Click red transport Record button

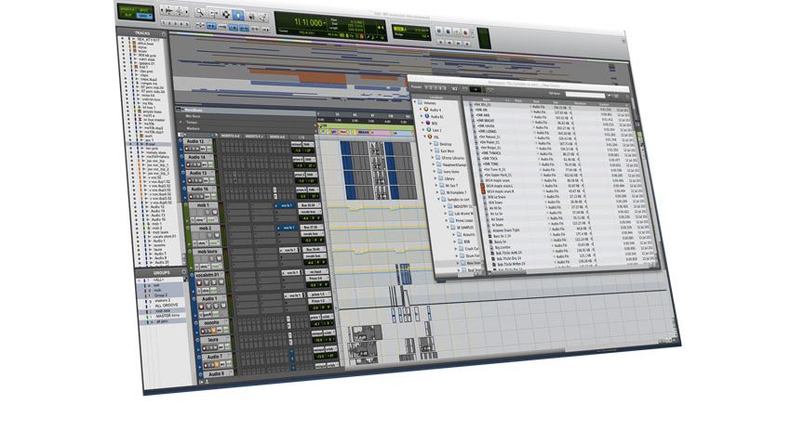coord(465,33)
